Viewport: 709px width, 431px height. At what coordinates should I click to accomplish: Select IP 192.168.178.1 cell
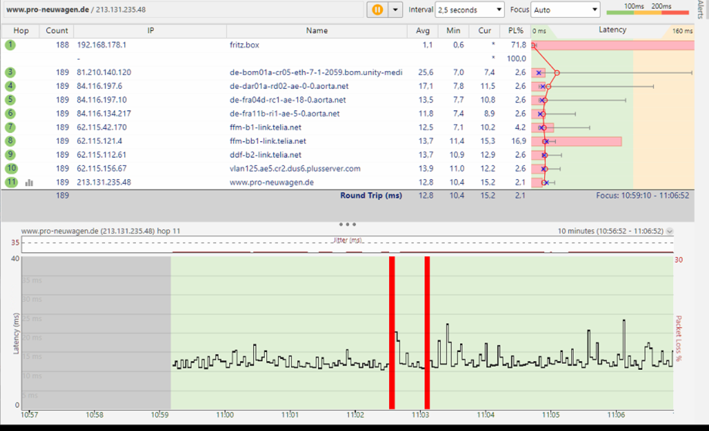pos(102,45)
